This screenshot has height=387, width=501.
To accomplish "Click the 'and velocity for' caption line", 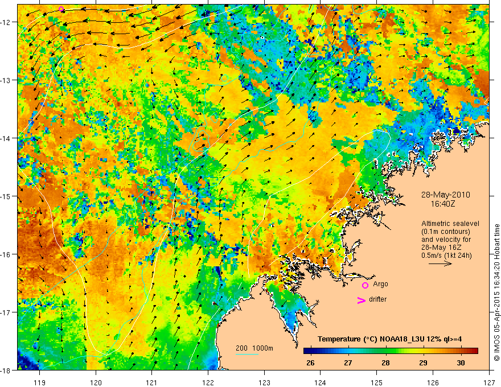I will 446,240.
